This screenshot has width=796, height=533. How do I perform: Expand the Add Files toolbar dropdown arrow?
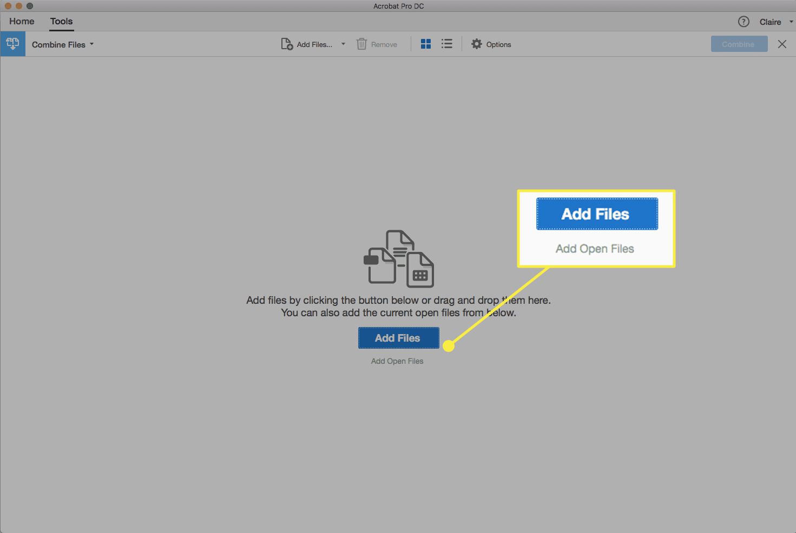tap(343, 44)
